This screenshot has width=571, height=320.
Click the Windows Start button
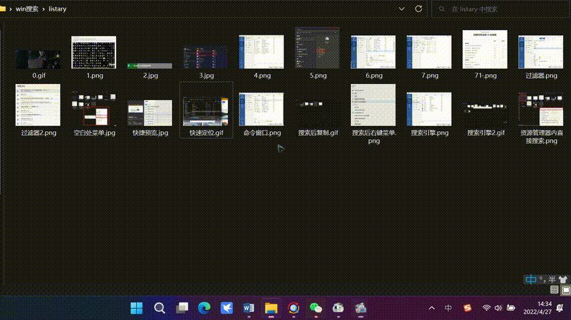(x=137, y=308)
